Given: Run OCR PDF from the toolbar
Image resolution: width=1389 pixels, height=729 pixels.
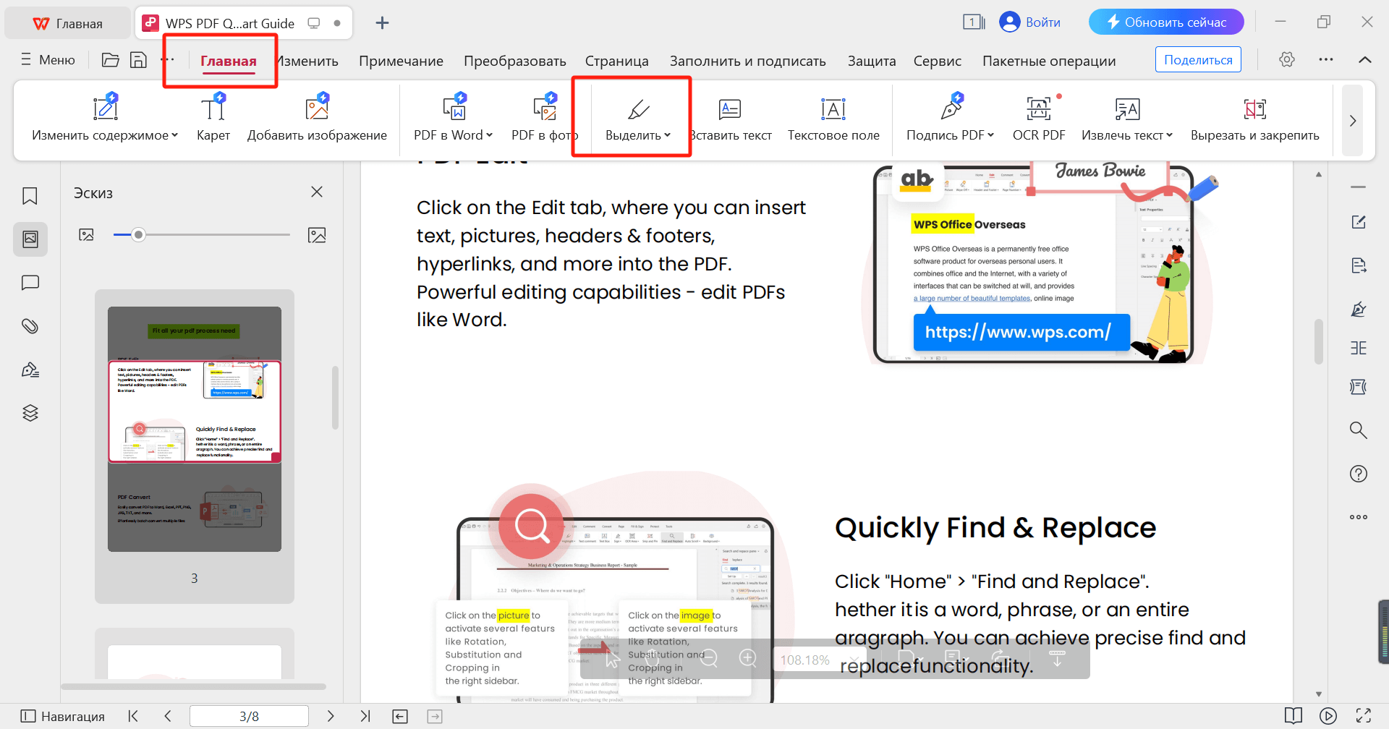Looking at the screenshot, I should (x=1039, y=118).
